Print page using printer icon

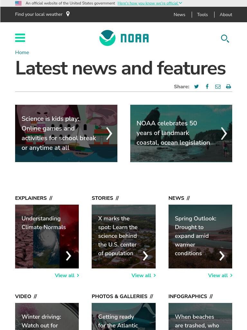tap(229, 86)
